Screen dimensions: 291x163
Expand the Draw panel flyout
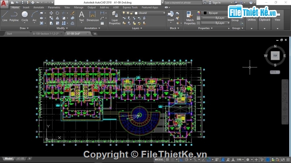pos(24,28)
